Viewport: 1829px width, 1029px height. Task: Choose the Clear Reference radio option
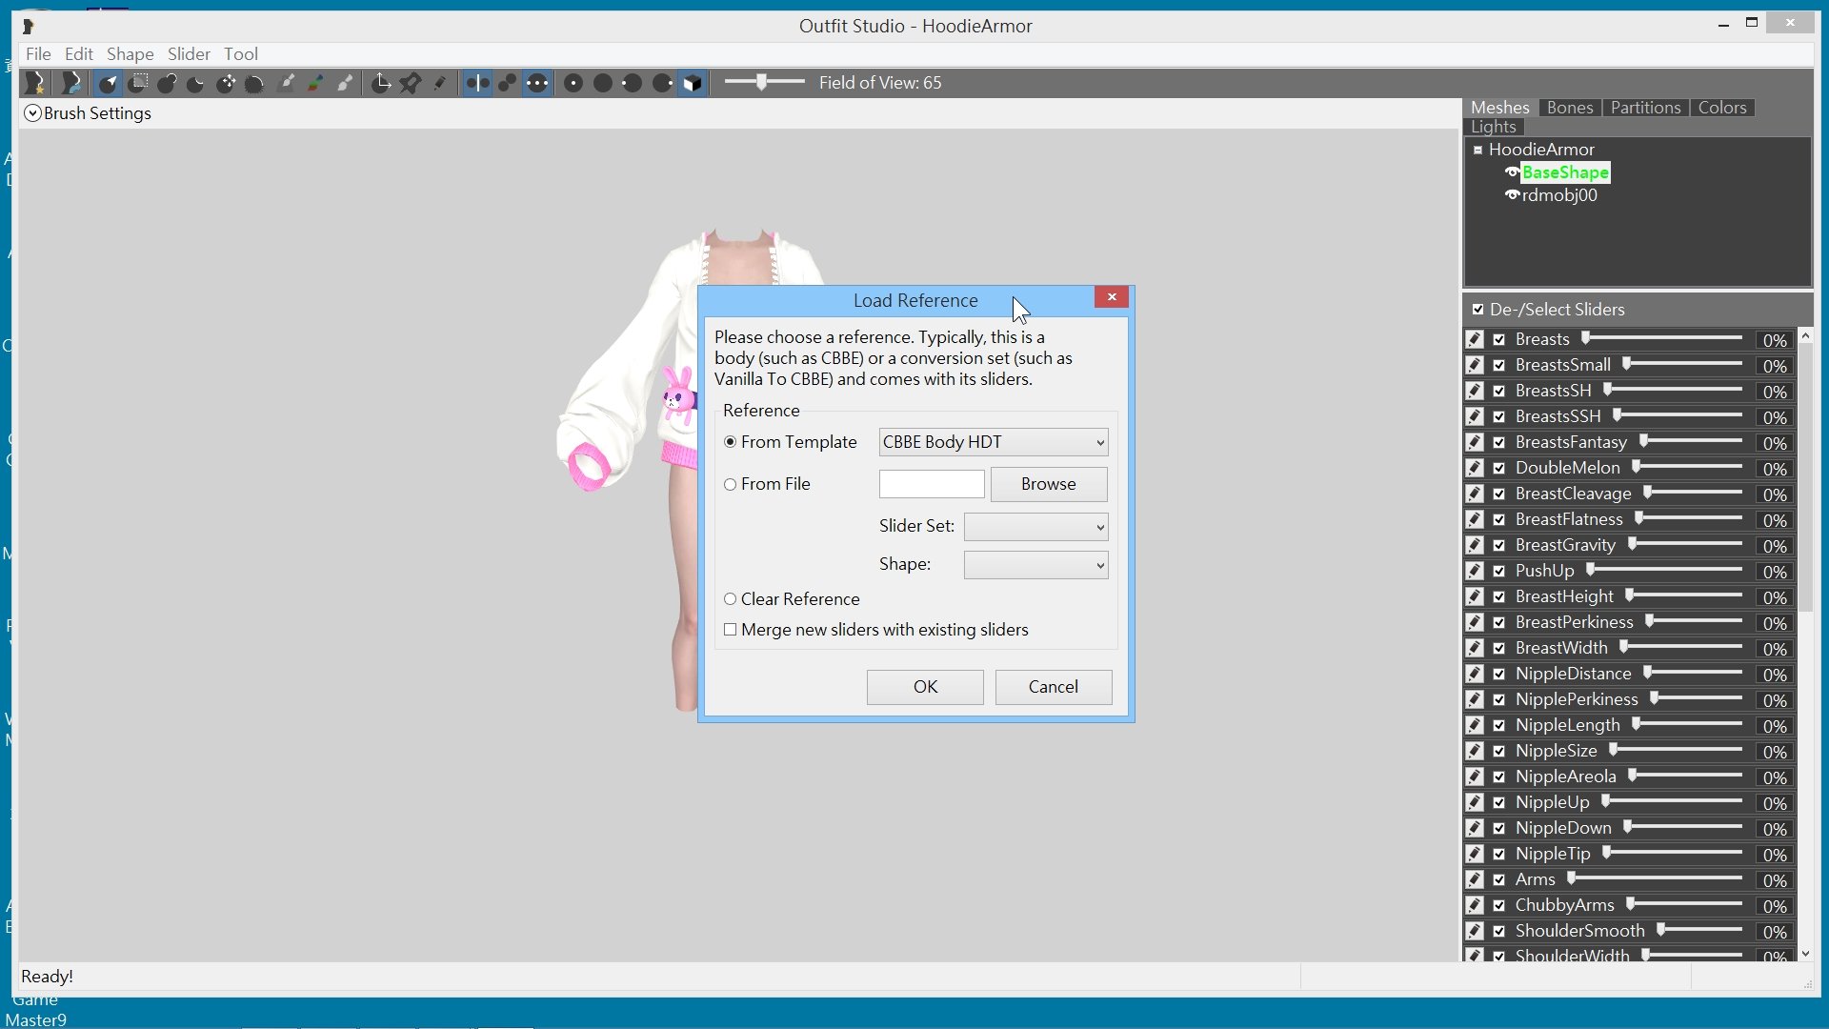[x=731, y=599]
